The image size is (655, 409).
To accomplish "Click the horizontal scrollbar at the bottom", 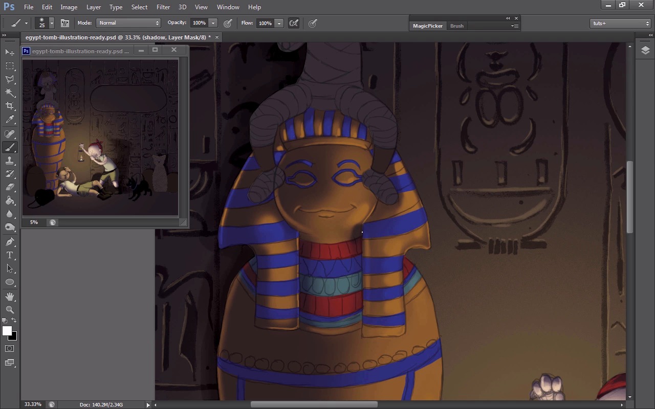I will click(314, 404).
